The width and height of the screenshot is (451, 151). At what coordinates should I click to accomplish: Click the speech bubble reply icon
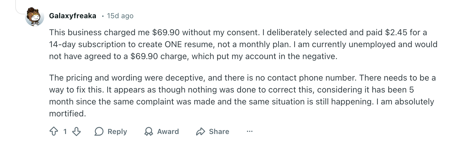tap(99, 132)
